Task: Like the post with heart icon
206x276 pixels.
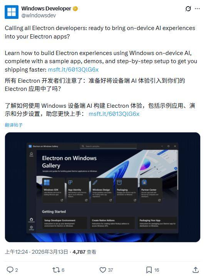Action: click(103, 270)
